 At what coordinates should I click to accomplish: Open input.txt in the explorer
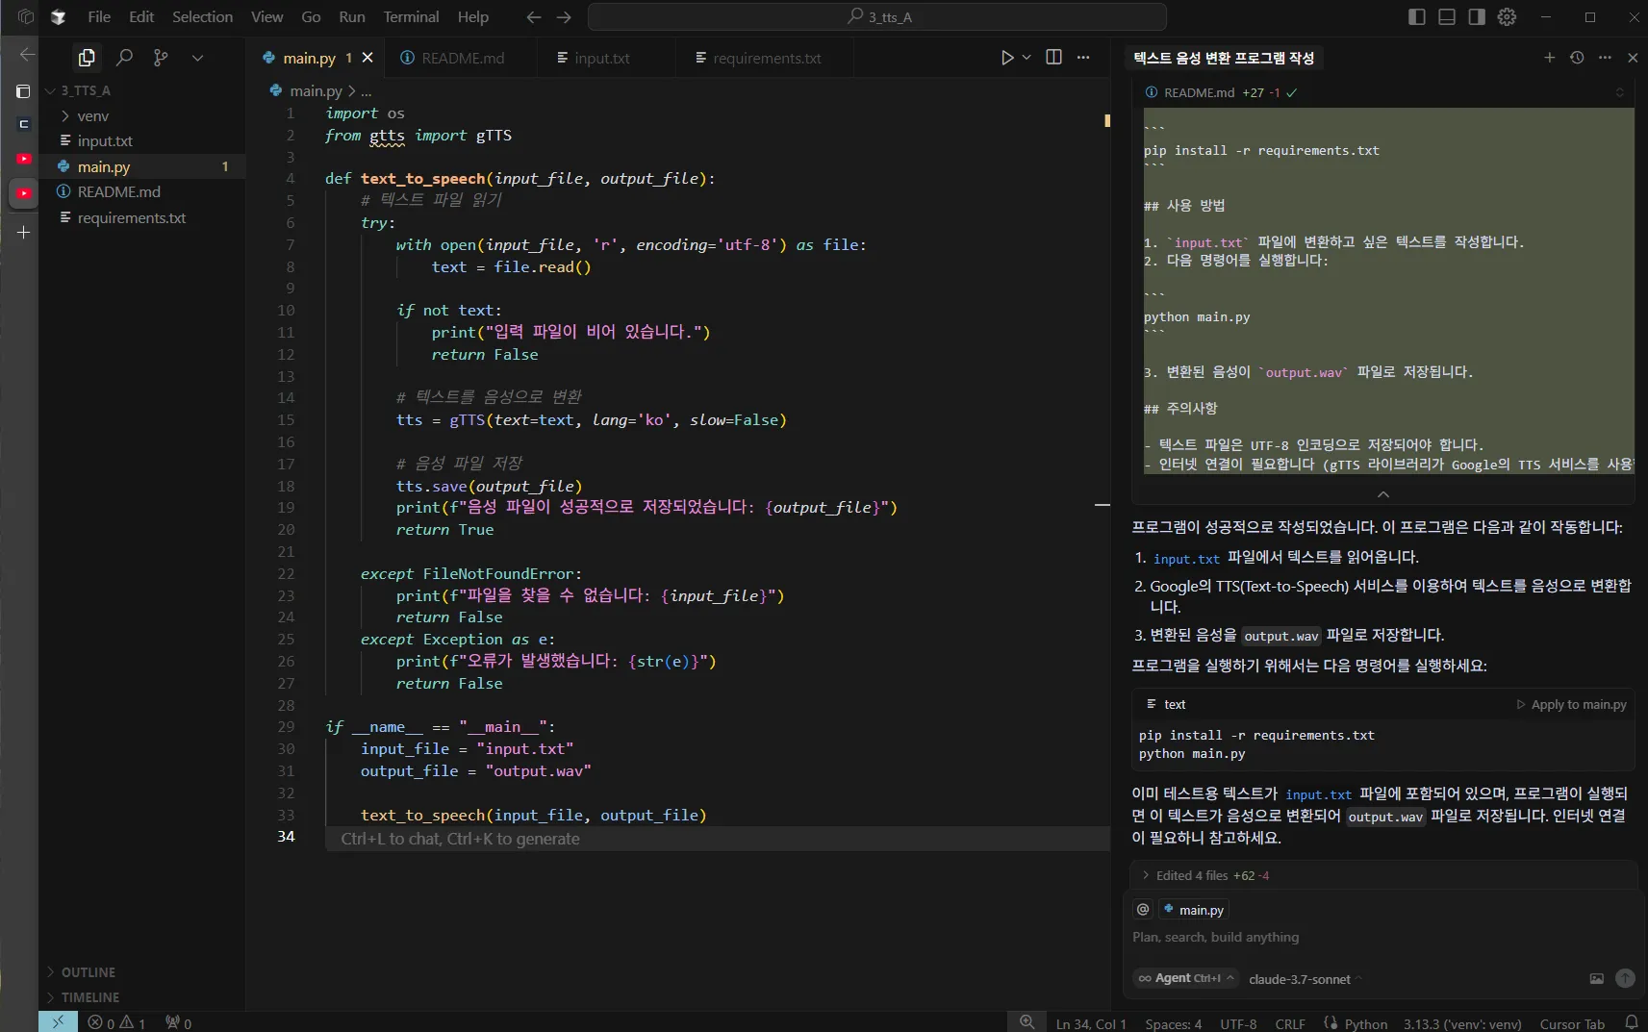142,140
